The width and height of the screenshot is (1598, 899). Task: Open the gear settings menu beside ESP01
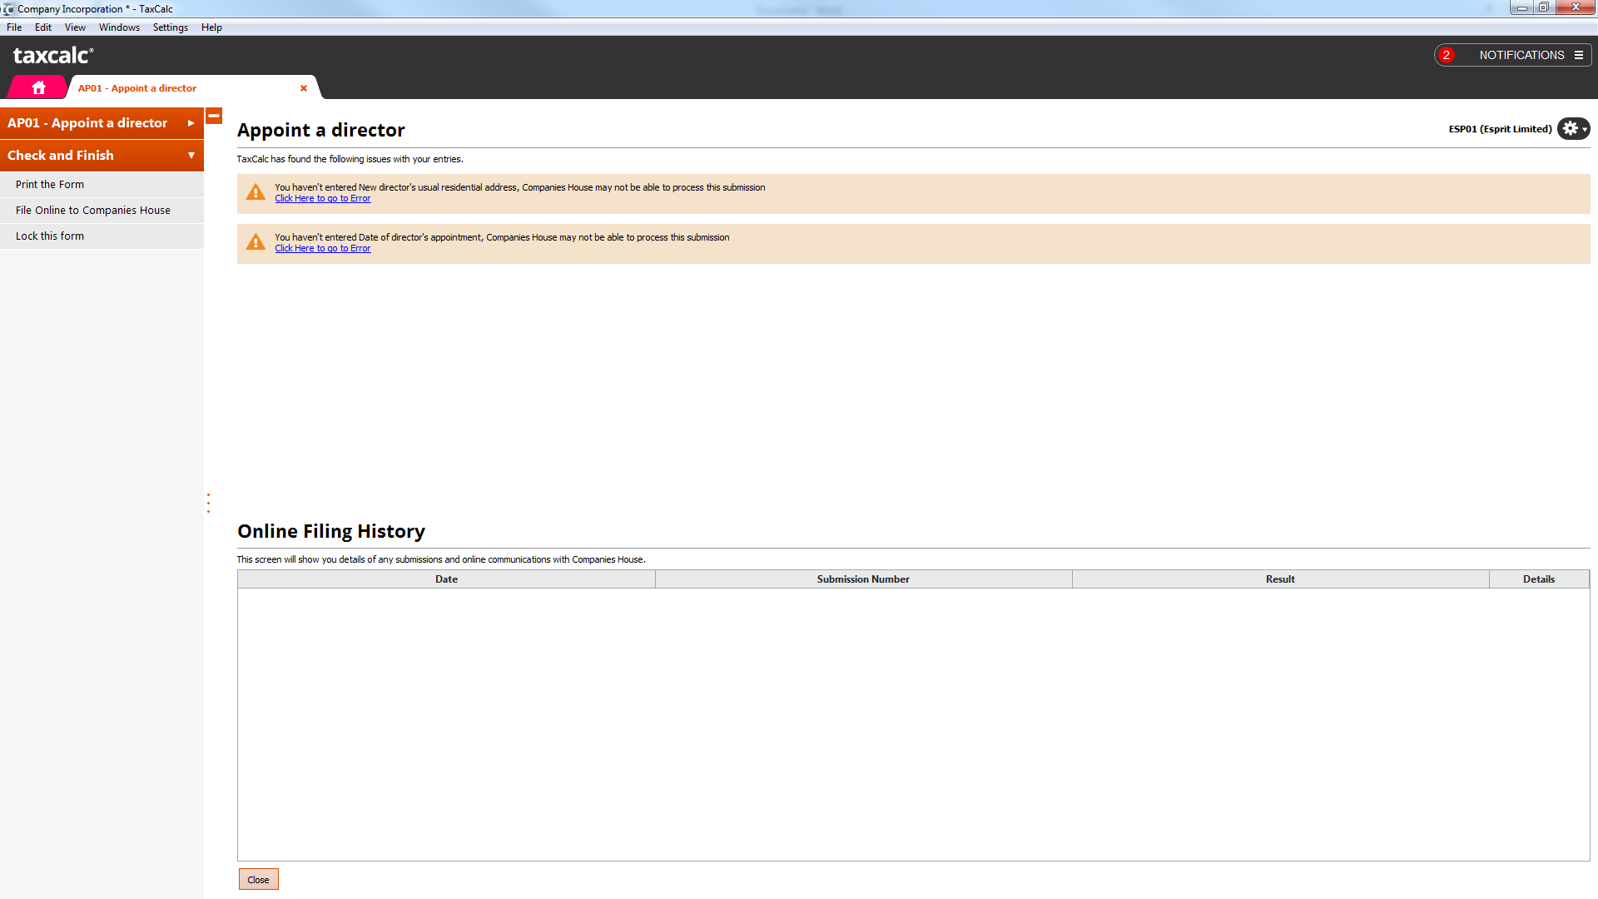click(x=1573, y=129)
